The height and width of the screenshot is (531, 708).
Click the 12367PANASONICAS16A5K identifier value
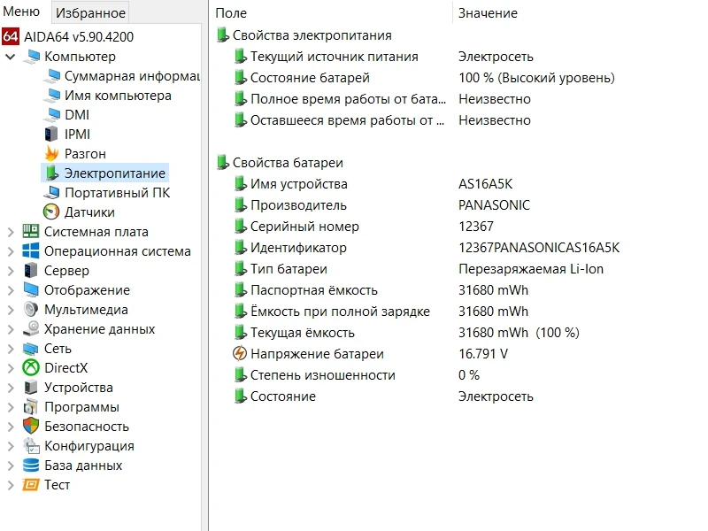pyautogui.click(x=539, y=248)
